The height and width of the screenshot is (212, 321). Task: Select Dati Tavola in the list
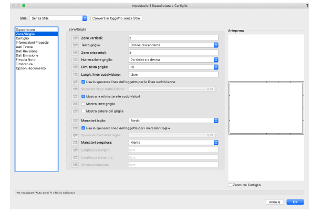point(37,47)
